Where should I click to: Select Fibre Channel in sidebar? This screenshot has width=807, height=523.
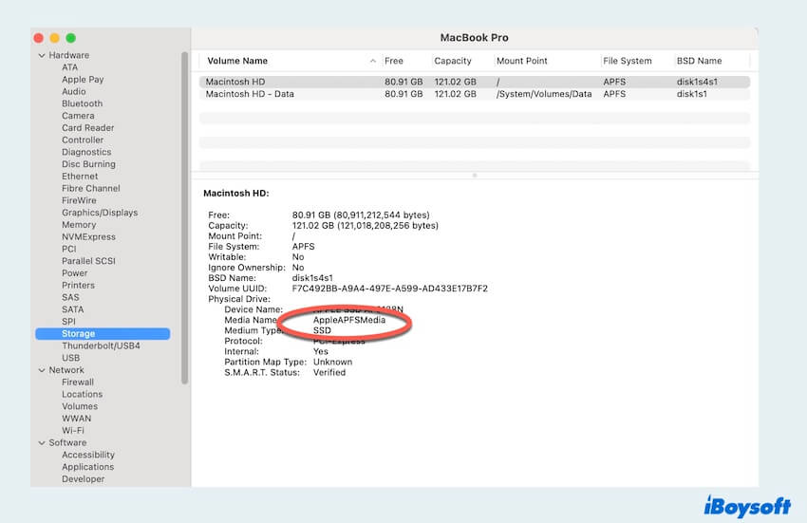[91, 188]
